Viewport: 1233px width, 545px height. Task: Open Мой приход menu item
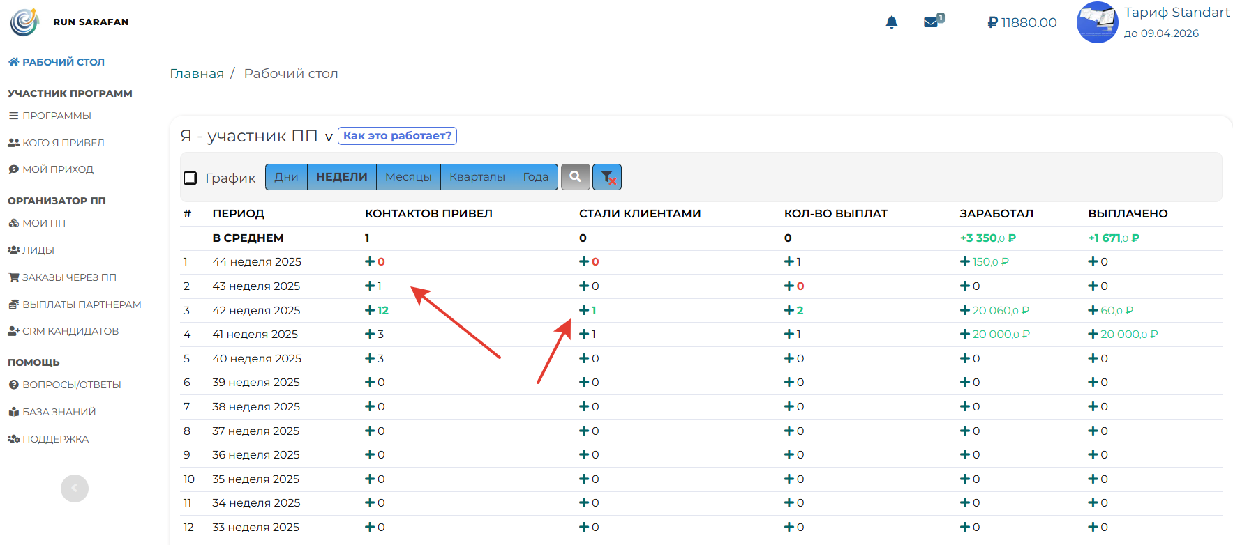57,169
